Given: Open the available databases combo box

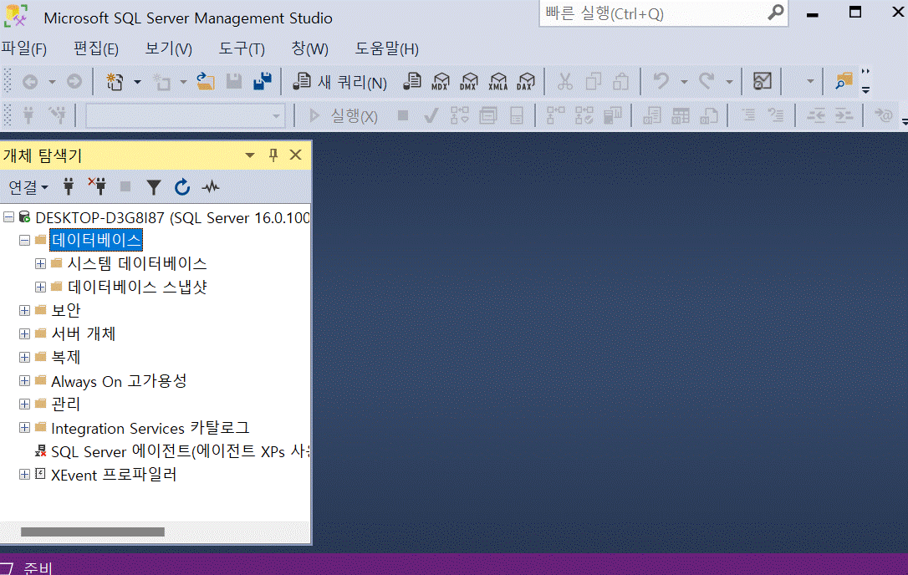Looking at the screenshot, I should click(x=186, y=116).
